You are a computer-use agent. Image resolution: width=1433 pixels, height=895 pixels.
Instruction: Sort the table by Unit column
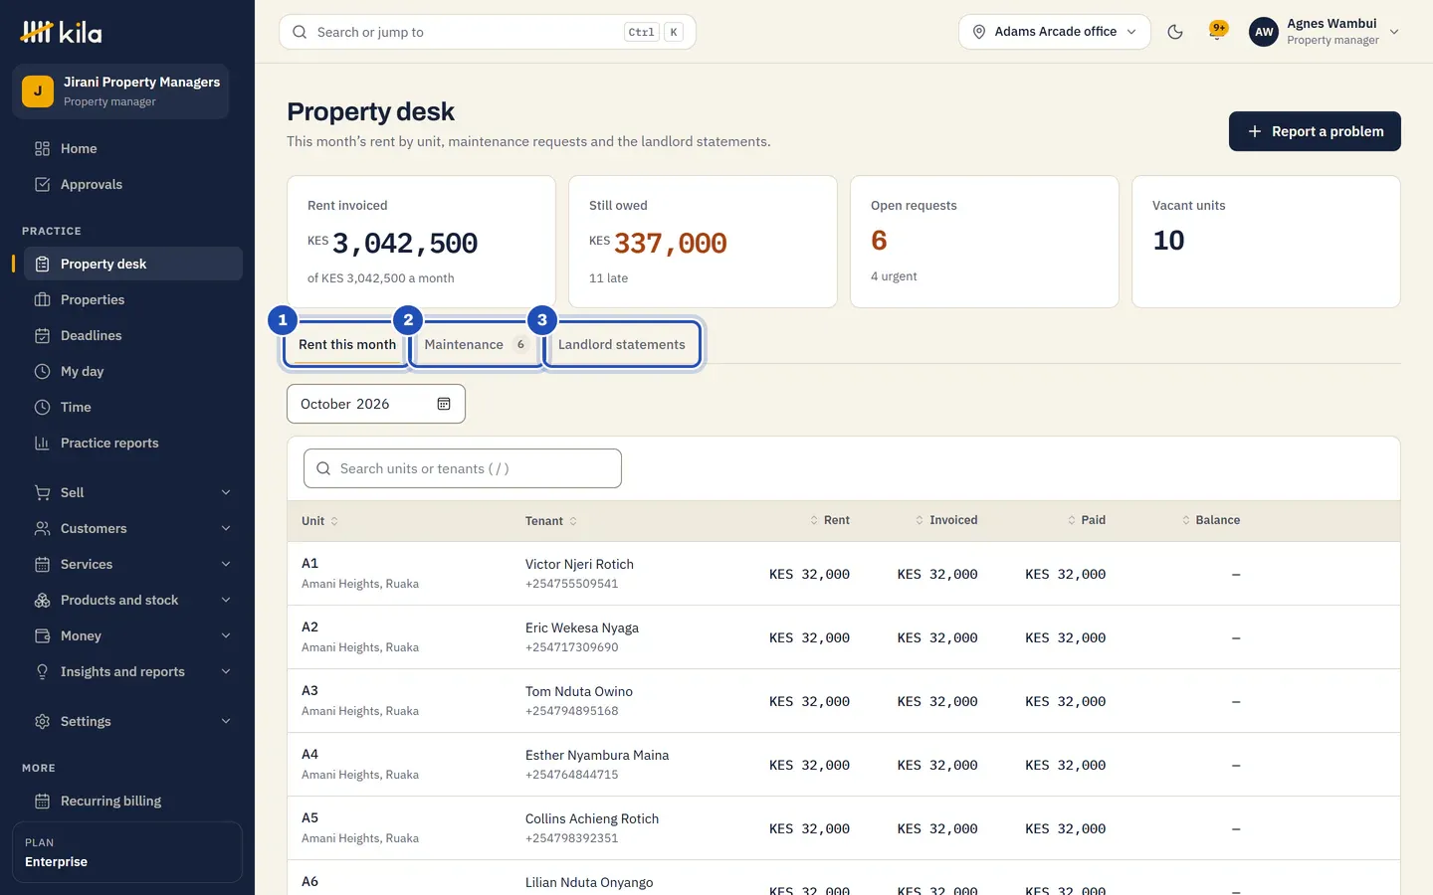point(319,521)
